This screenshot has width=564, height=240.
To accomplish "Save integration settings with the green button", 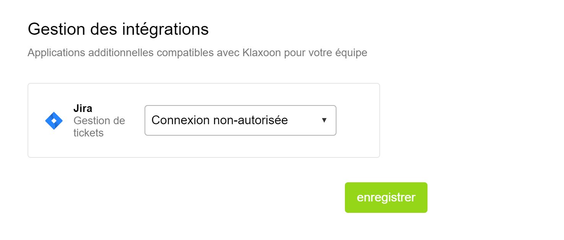I will coord(386,198).
